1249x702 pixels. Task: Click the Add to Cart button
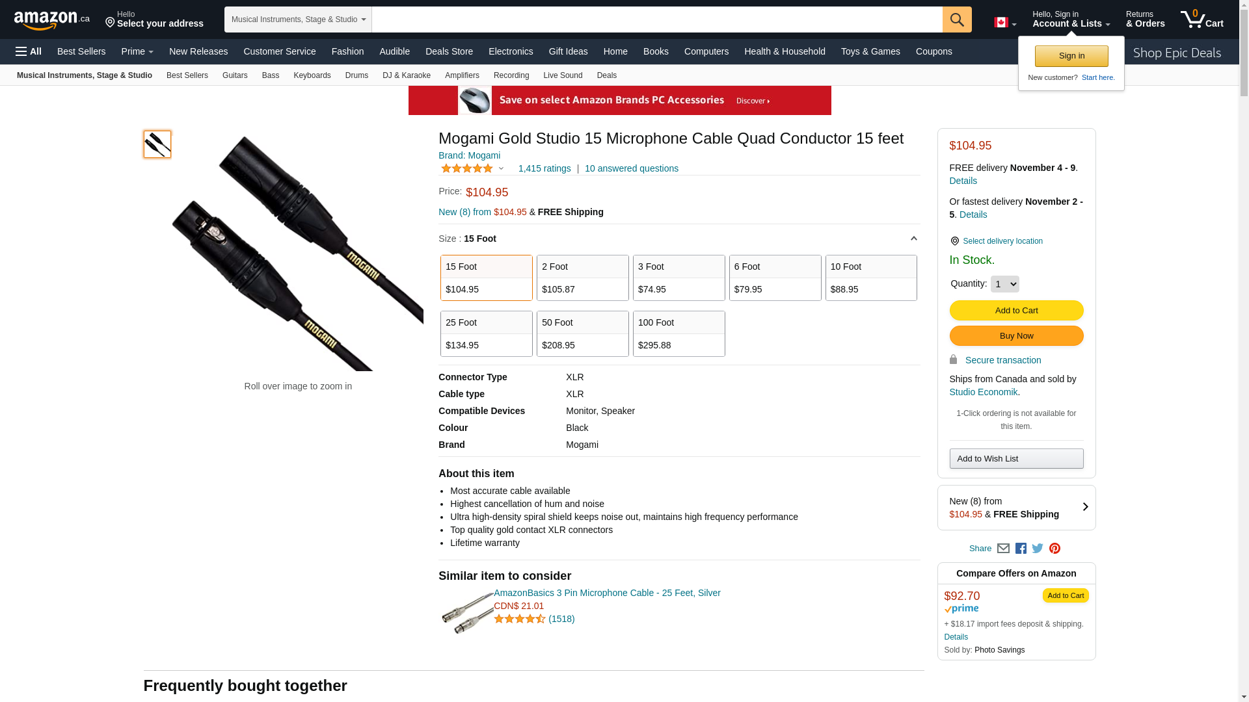click(x=1016, y=310)
